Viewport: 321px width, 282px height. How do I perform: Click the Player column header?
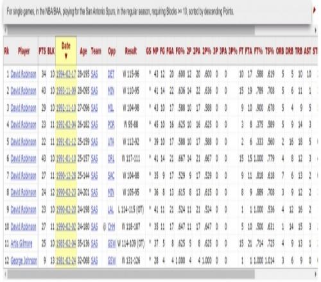coord(24,51)
